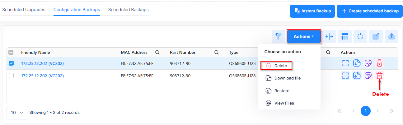Switch to the Scheduled Backups tab
This screenshot has width=403, height=125.
[x=128, y=10]
